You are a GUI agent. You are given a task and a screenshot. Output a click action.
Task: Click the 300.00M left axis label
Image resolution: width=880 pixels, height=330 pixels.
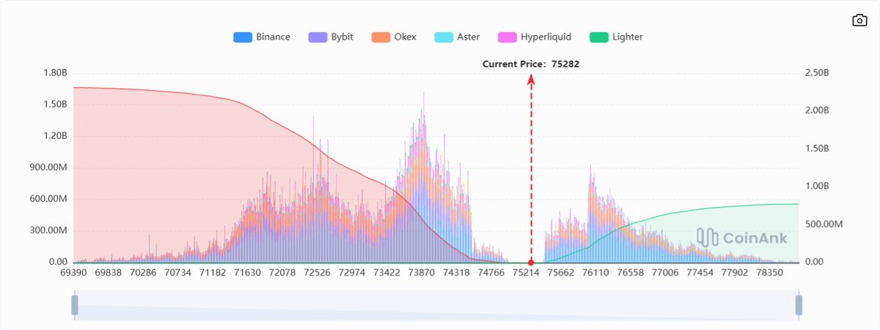(48, 230)
